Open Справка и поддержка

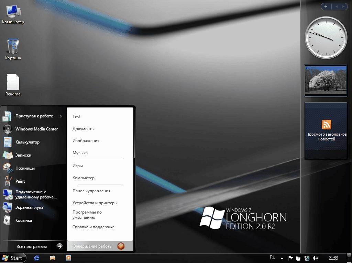point(93,227)
